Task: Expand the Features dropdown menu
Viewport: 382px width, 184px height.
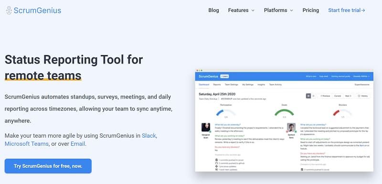Action: [241, 10]
